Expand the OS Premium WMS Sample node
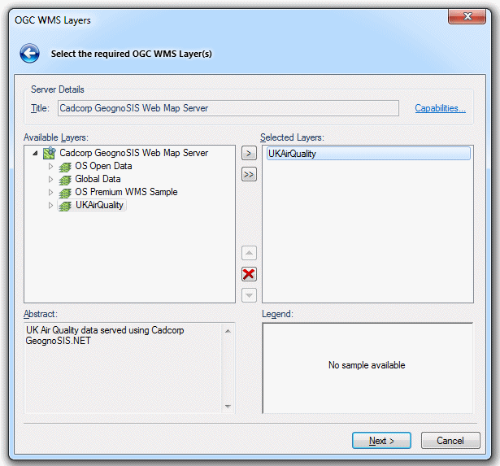Viewport: 500px width, 466px height. point(50,192)
